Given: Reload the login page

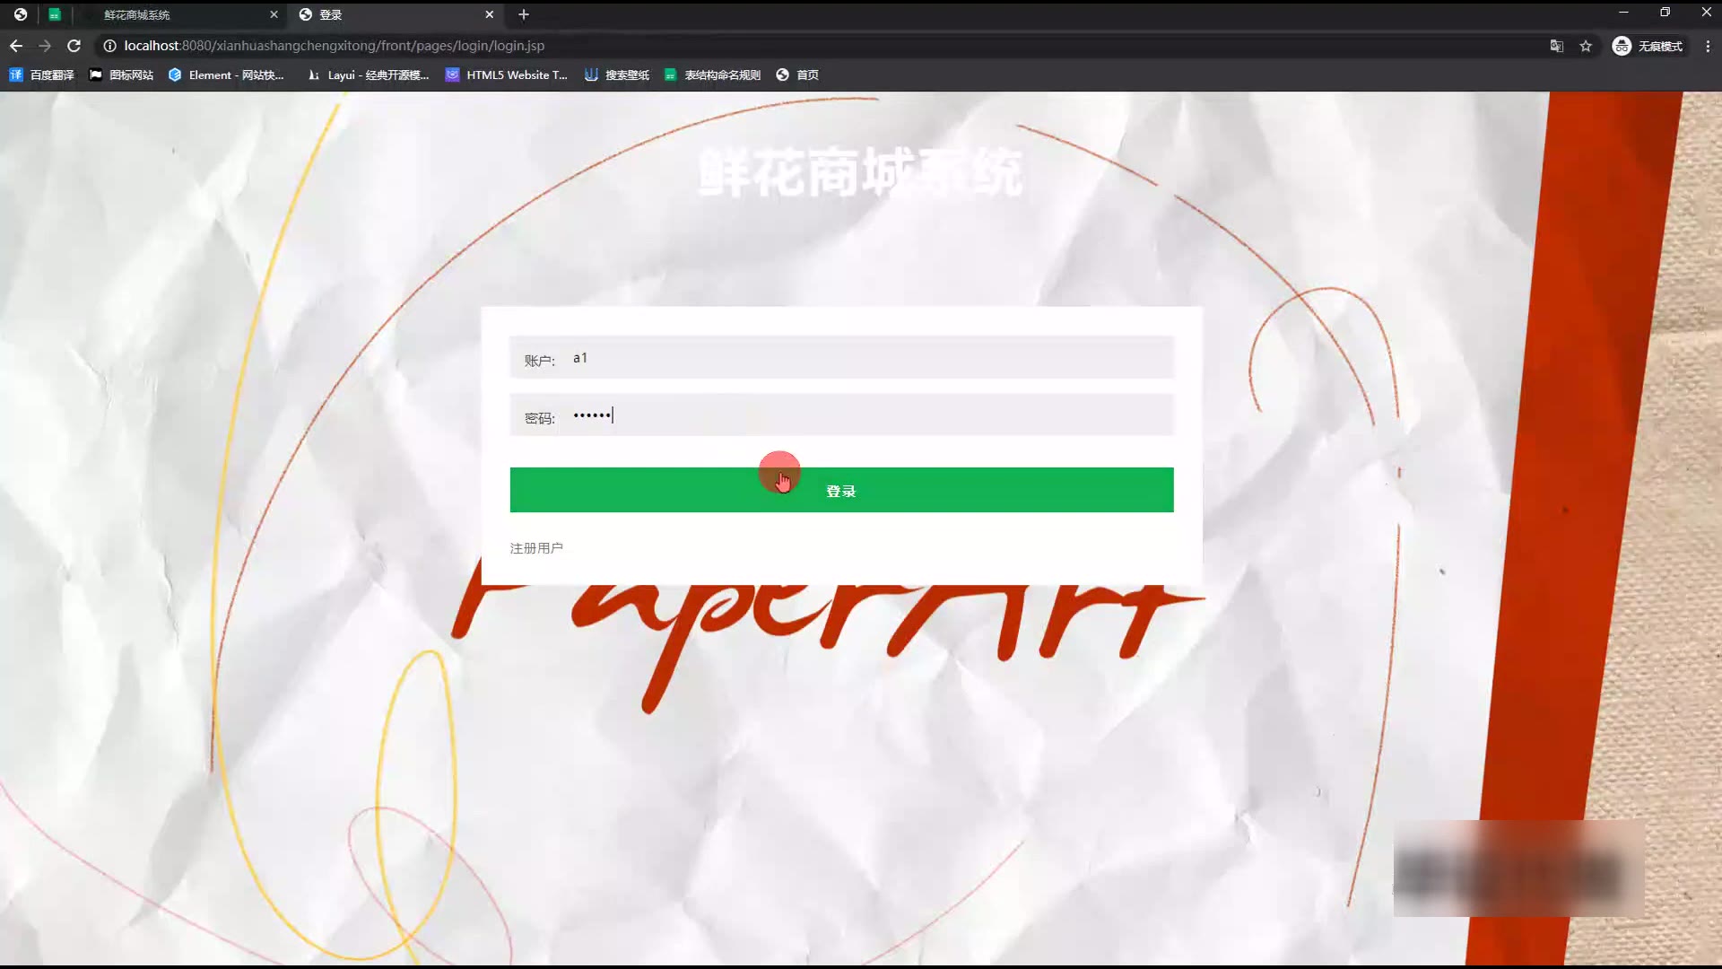Looking at the screenshot, I should pos(74,46).
